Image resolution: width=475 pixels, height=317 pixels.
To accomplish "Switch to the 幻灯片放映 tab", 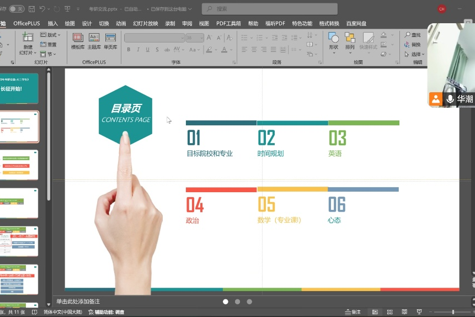I will pyautogui.click(x=145, y=24).
